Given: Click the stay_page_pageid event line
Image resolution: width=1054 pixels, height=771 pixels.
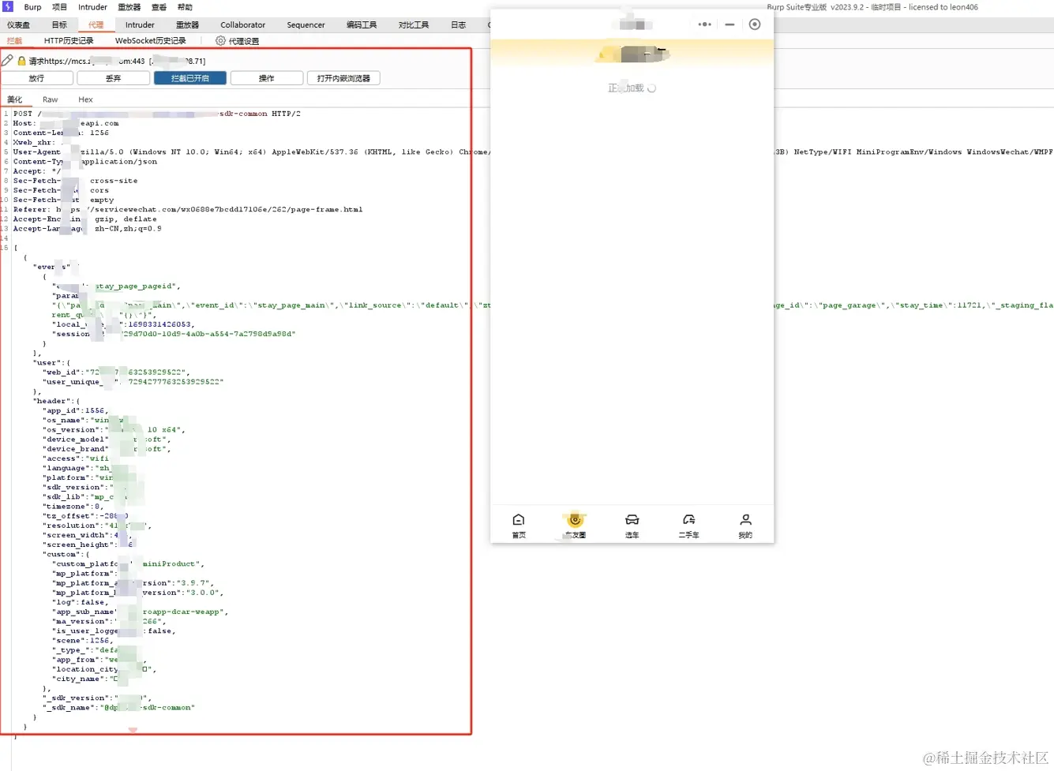Looking at the screenshot, I should (117, 286).
